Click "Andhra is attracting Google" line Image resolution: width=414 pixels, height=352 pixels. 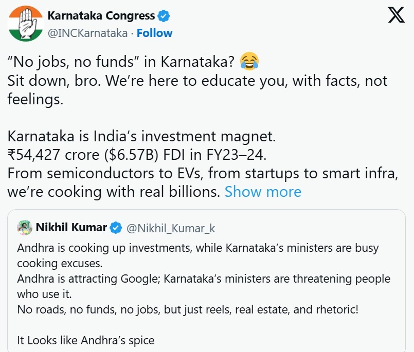[203, 279]
